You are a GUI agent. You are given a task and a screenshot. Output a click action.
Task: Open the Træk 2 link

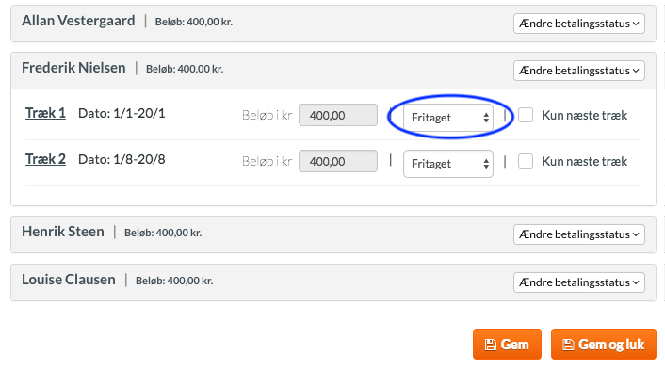click(45, 159)
